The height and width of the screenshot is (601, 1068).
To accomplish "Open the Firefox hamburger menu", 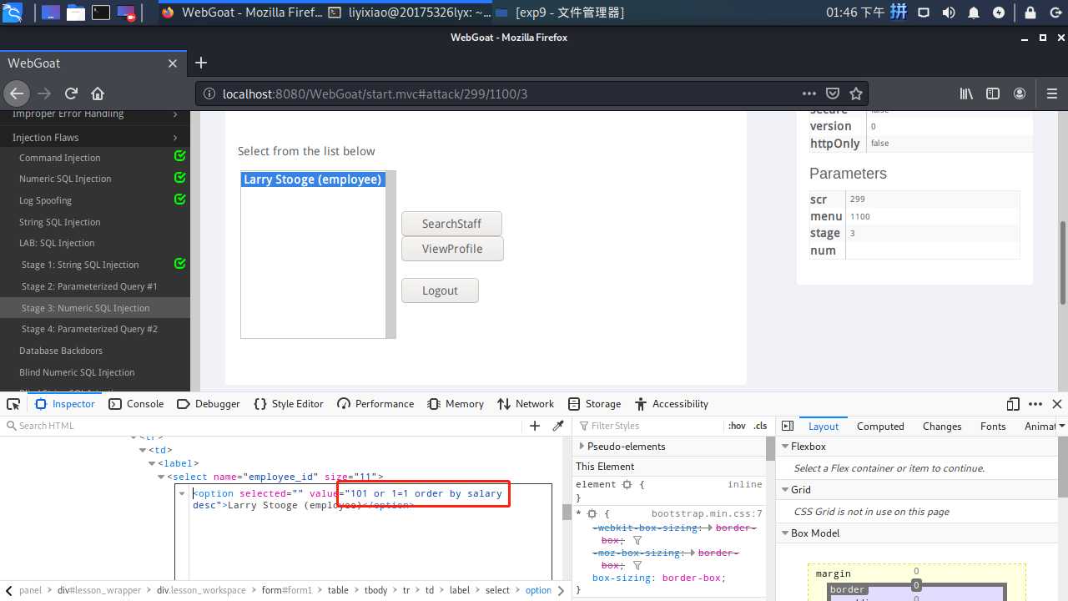I will tap(1051, 93).
